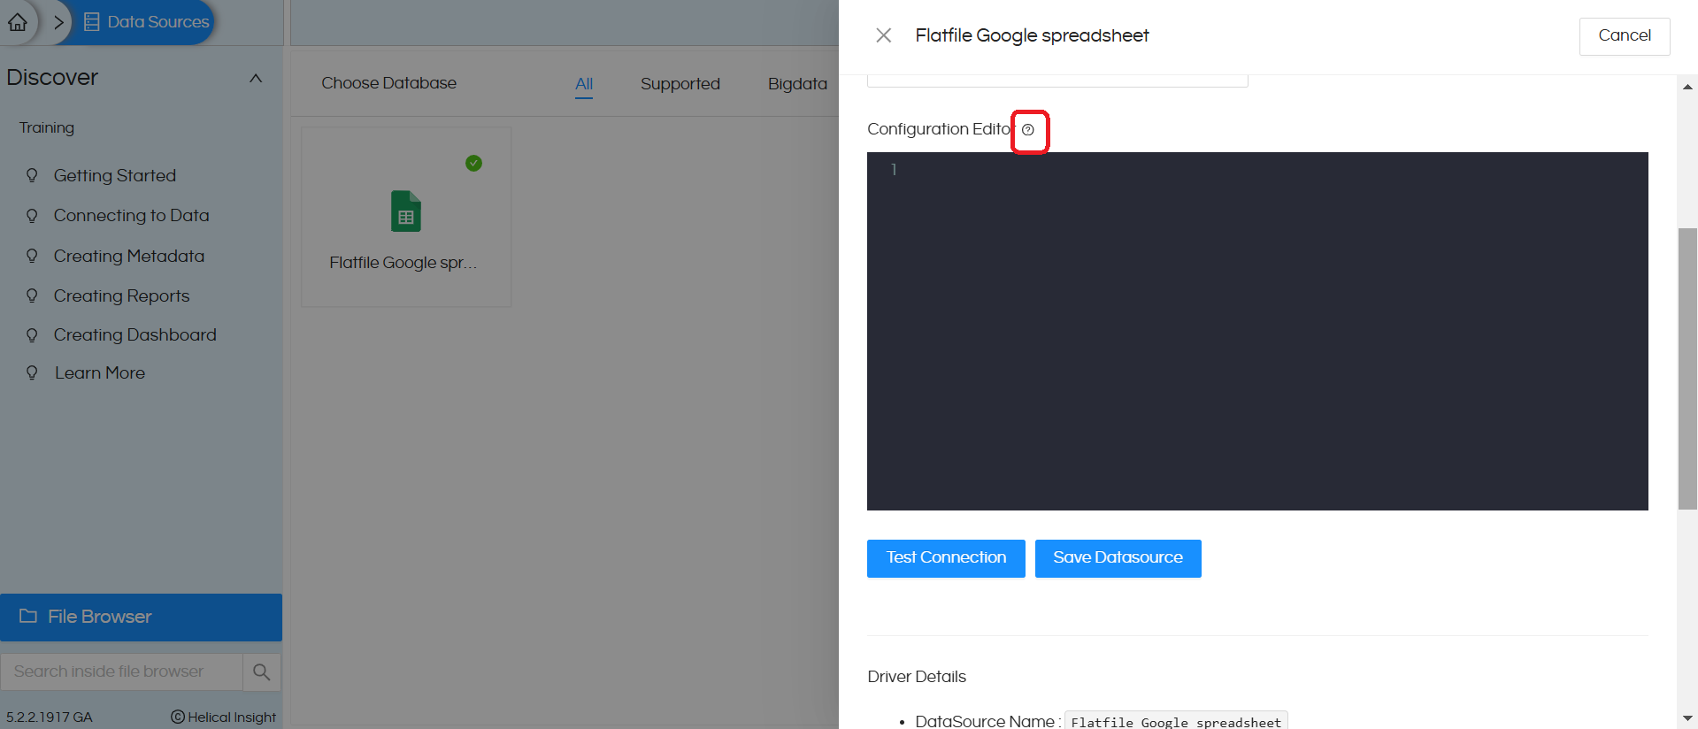Click the Training section label
The image size is (1698, 729).
pyautogui.click(x=47, y=127)
